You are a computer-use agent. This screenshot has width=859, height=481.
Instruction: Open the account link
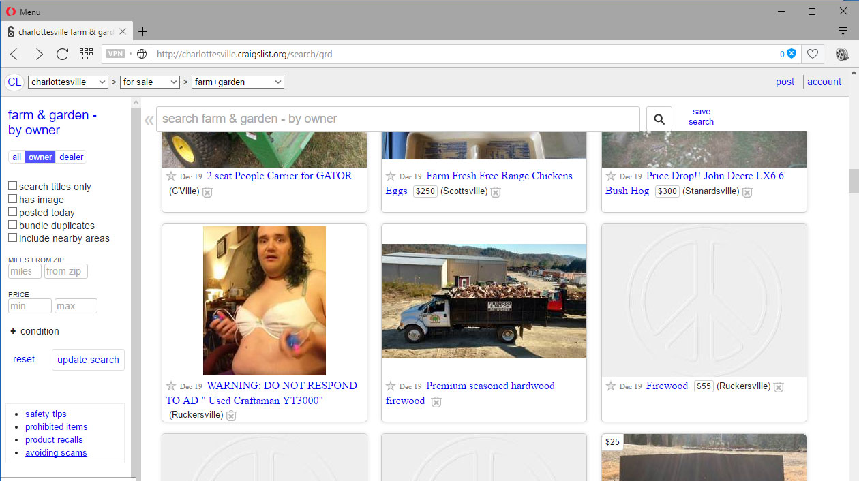(824, 82)
